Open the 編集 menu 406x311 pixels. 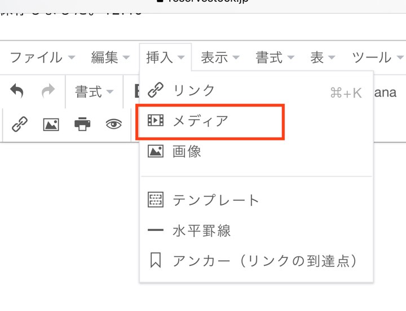[x=111, y=57]
